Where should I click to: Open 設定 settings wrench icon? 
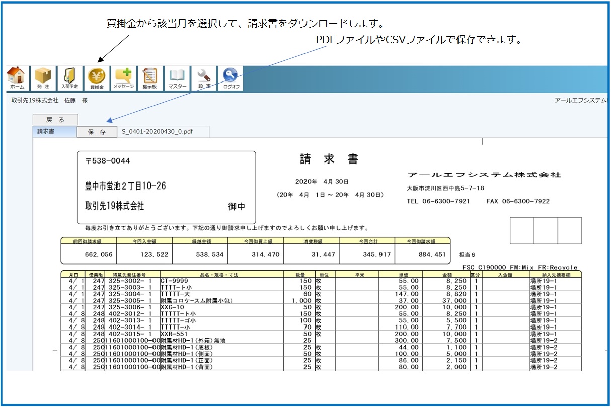point(204,79)
